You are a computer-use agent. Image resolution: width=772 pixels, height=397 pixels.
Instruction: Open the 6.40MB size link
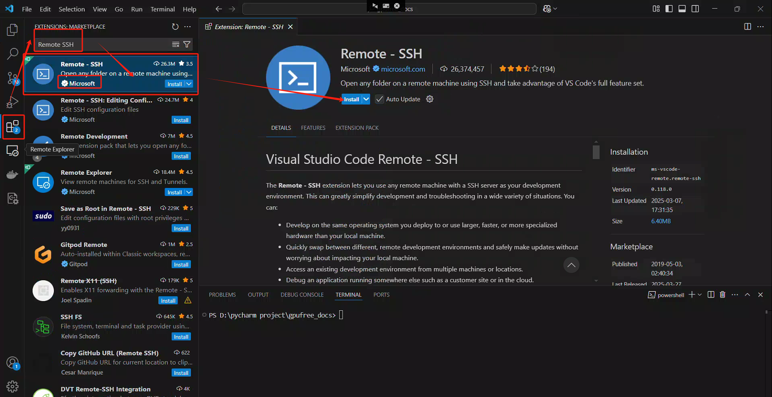(660, 221)
